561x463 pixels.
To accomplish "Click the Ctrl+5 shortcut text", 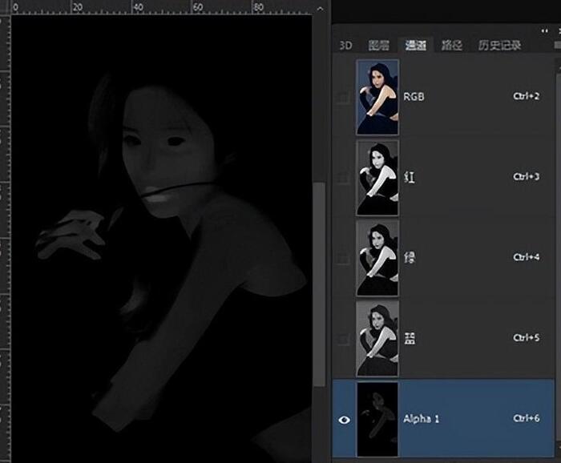I will [x=526, y=337].
